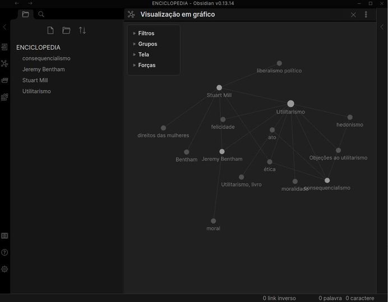Image resolution: width=388 pixels, height=302 pixels.
Task: Open the consequencialismo note in file list
Action: 46,59
